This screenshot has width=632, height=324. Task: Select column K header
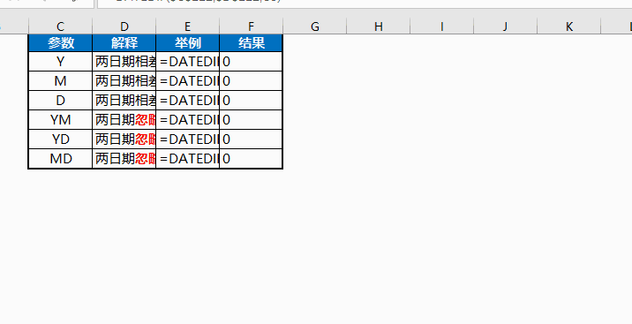tap(568, 26)
